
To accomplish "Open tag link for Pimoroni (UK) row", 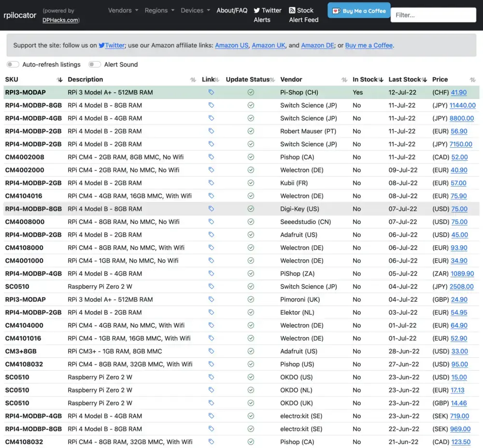I will tap(211, 299).
